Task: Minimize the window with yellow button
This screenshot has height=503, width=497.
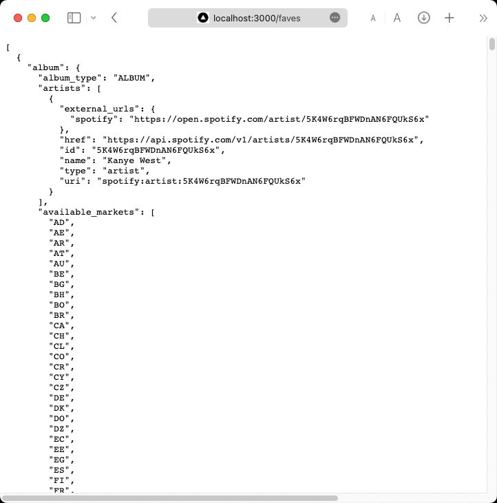Action: click(x=32, y=18)
